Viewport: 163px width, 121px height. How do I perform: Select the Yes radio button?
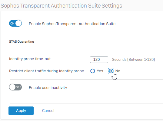click(93, 71)
